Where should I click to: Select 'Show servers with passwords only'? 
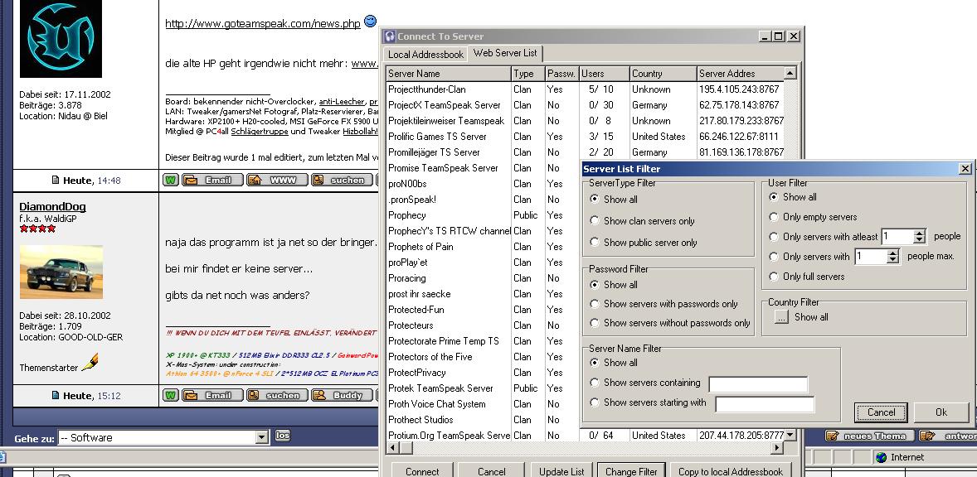[x=595, y=304]
